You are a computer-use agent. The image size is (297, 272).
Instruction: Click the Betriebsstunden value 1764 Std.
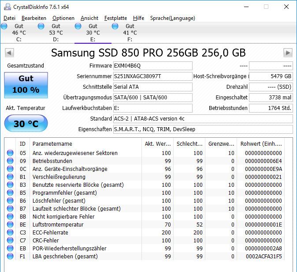pos(271,108)
